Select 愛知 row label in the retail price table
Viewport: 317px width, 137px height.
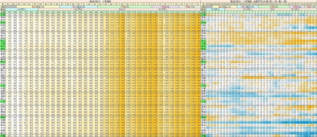click(3, 62)
